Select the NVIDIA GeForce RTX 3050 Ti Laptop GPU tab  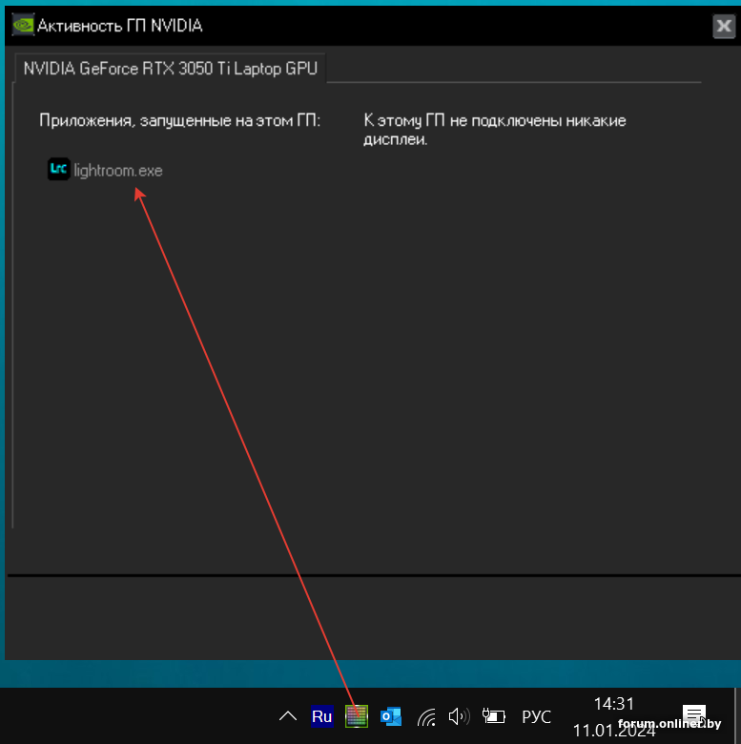(x=171, y=69)
